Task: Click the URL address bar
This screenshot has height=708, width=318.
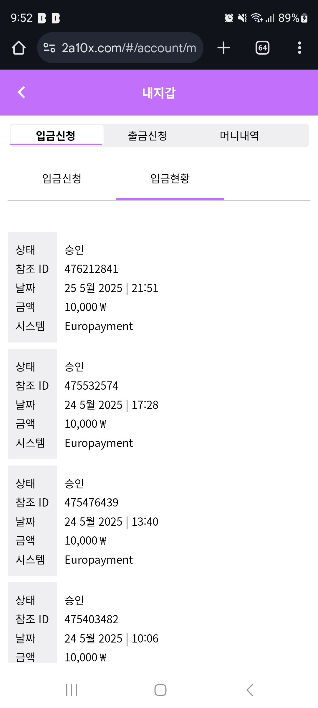Action: click(129, 48)
